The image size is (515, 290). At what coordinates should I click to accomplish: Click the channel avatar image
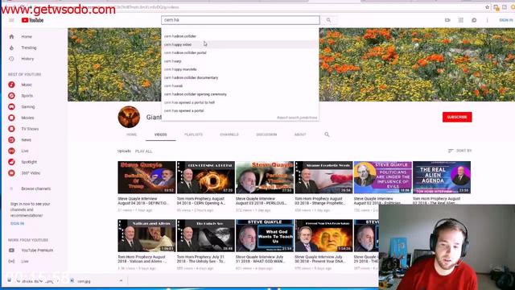click(129, 117)
